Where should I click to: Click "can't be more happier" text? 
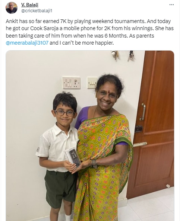tap(88, 43)
